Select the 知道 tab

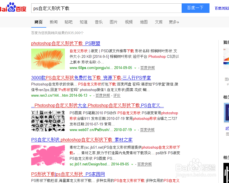click(x=84, y=22)
